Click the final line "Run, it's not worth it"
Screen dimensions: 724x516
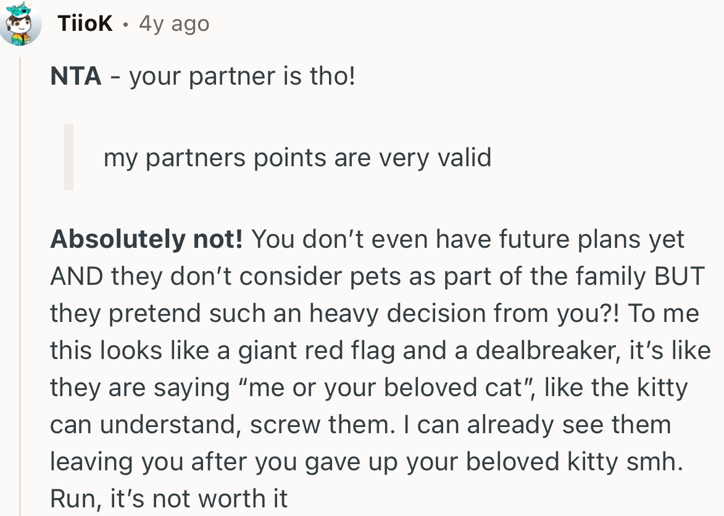coord(169,499)
